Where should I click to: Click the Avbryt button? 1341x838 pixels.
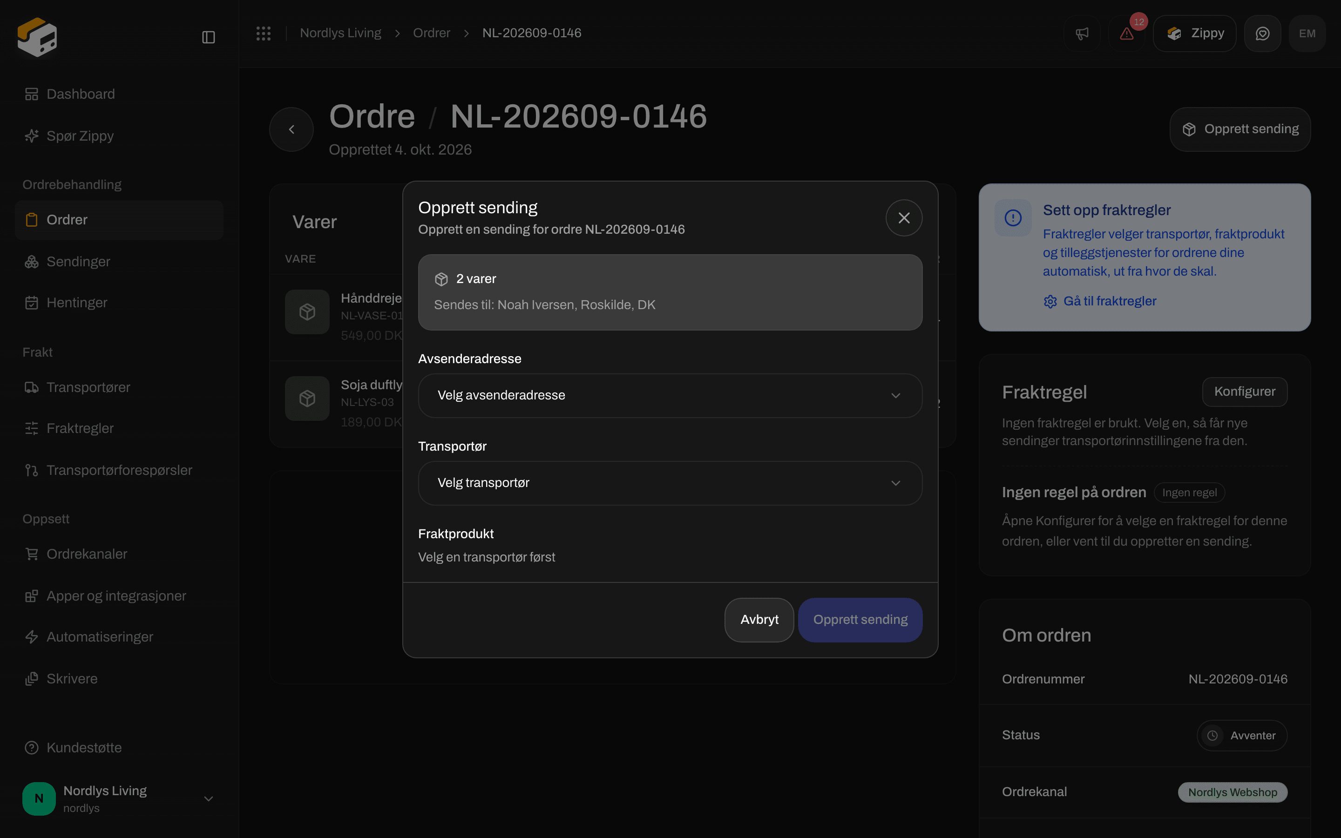[759, 620]
